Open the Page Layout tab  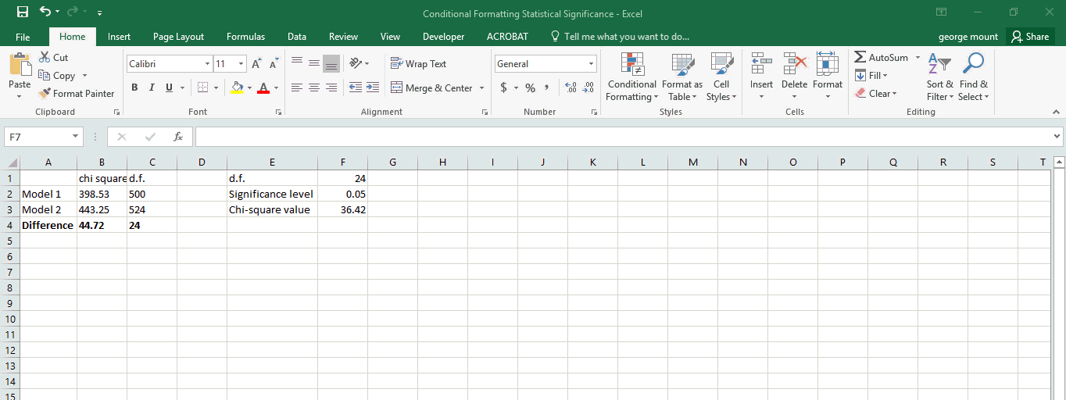[178, 37]
